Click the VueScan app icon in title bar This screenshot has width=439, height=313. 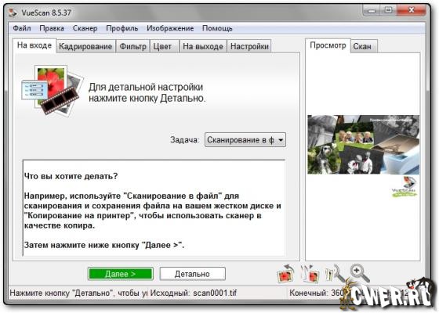(x=13, y=13)
